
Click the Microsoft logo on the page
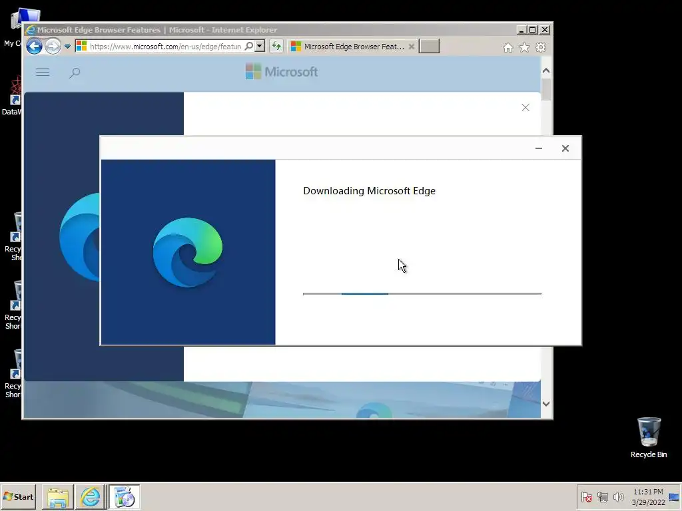282,72
